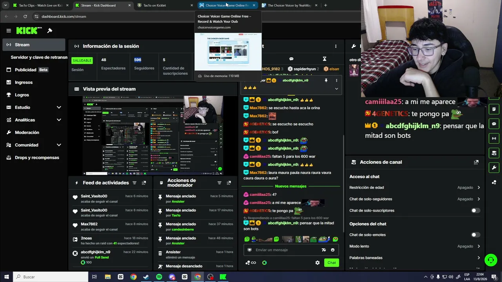Send message with the green Chat button
The width and height of the screenshot is (502, 282).
[x=332, y=263]
